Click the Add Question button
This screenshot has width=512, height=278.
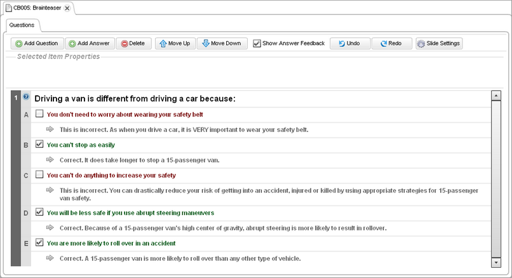point(37,43)
